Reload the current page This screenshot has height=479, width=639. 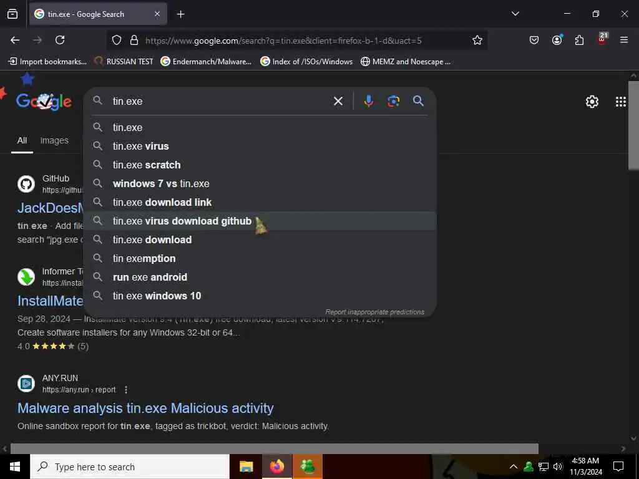tap(60, 40)
